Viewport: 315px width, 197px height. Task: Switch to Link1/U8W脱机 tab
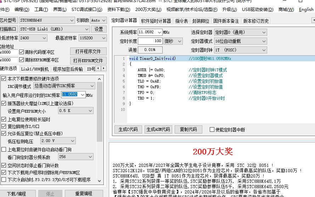[x=35, y=69]
